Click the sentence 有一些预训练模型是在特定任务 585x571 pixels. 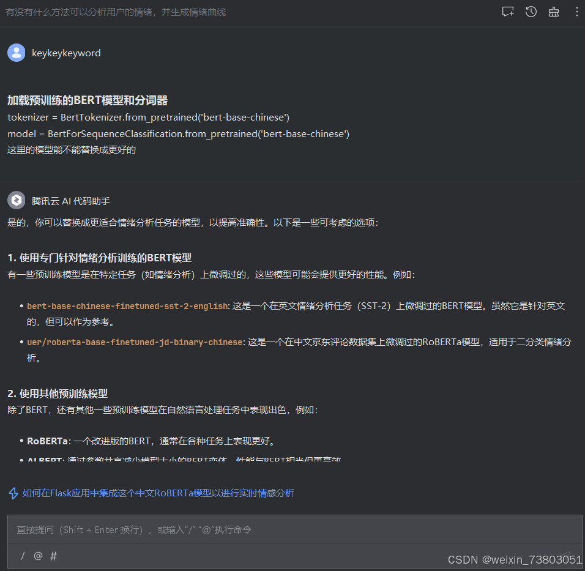tap(211, 275)
